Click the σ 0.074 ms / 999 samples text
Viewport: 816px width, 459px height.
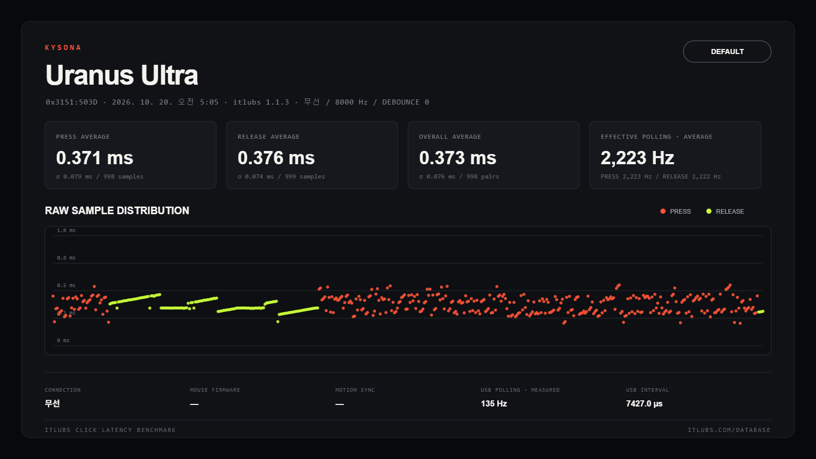tap(281, 176)
